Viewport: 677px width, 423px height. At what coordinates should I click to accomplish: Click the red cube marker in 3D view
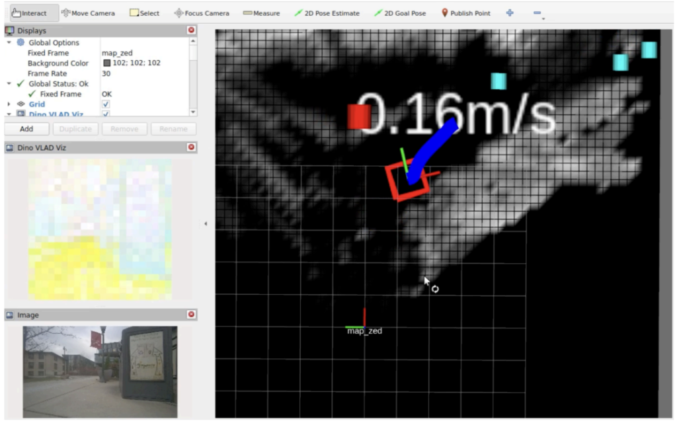(x=359, y=116)
